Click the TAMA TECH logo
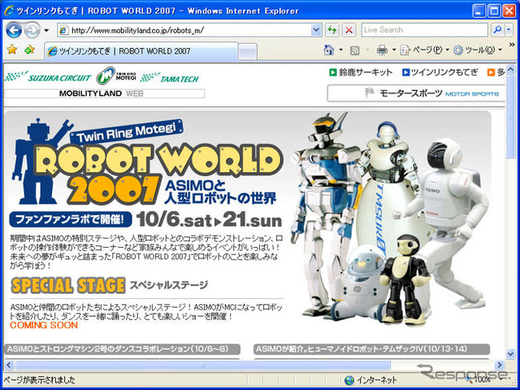 (x=170, y=78)
